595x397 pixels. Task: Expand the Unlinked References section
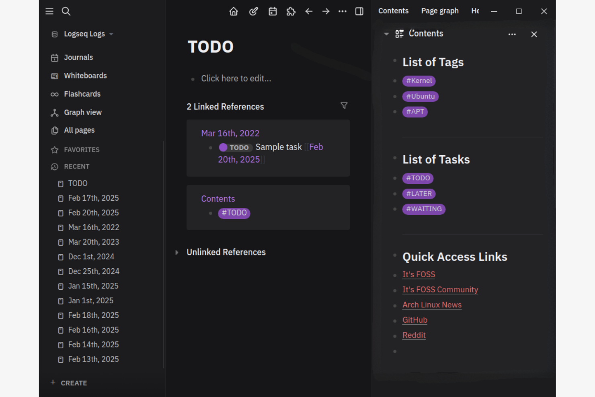point(177,252)
